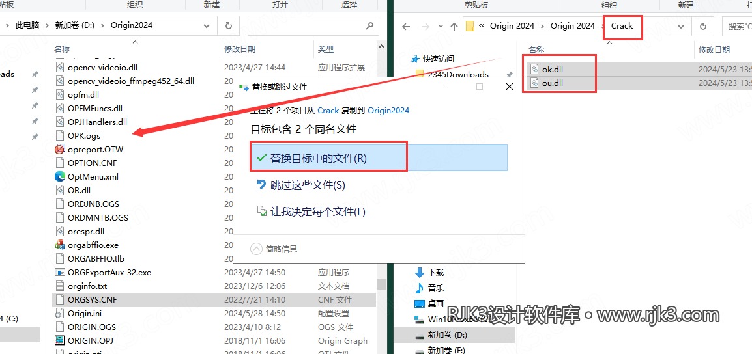Open address history dropdown in right window
The width and height of the screenshot is (752, 354).
coord(680,26)
